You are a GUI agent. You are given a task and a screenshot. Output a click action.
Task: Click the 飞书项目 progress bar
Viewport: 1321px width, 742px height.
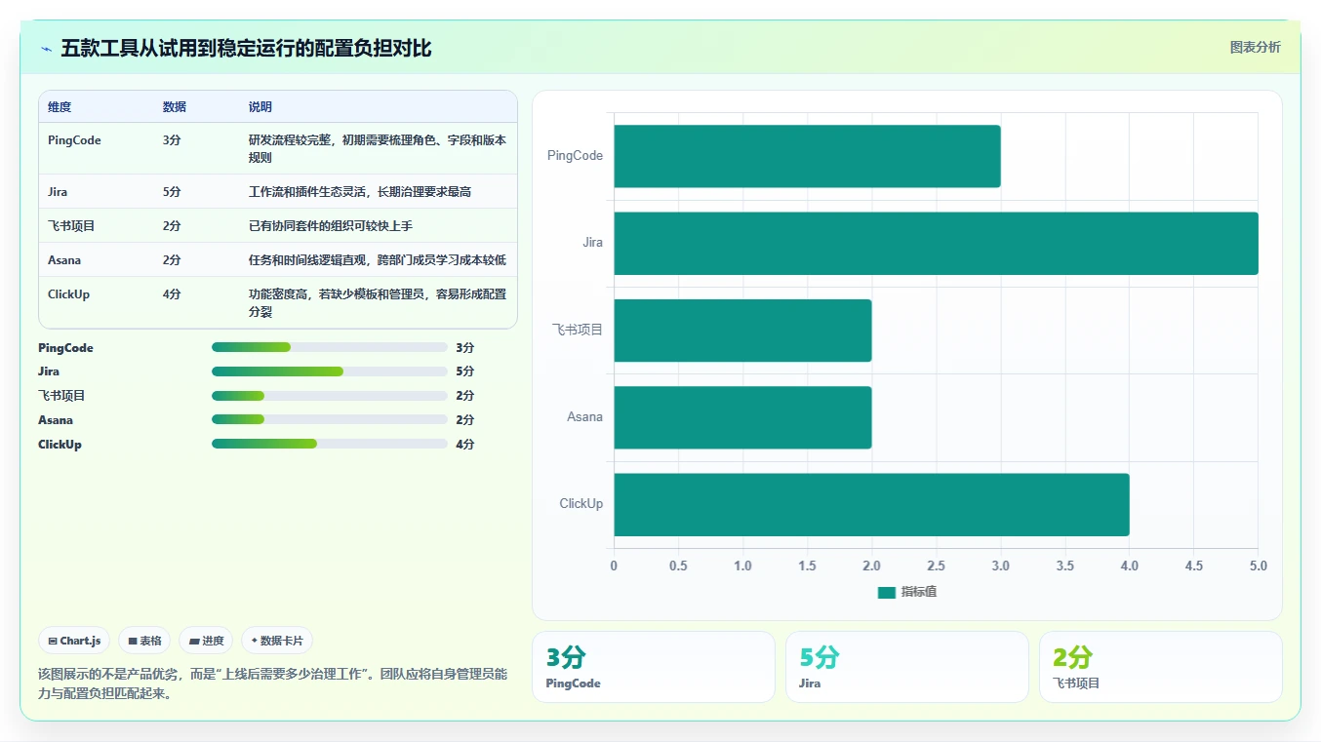coord(330,396)
